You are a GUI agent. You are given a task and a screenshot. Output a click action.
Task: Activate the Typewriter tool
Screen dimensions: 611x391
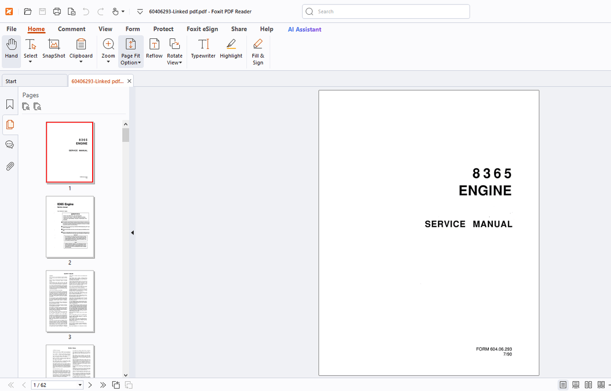pos(203,49)
